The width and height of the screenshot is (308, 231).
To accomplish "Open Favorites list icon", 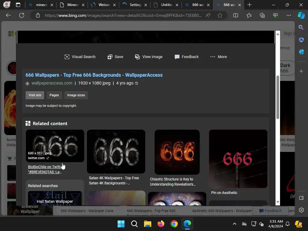I will (x=249, y=15).
